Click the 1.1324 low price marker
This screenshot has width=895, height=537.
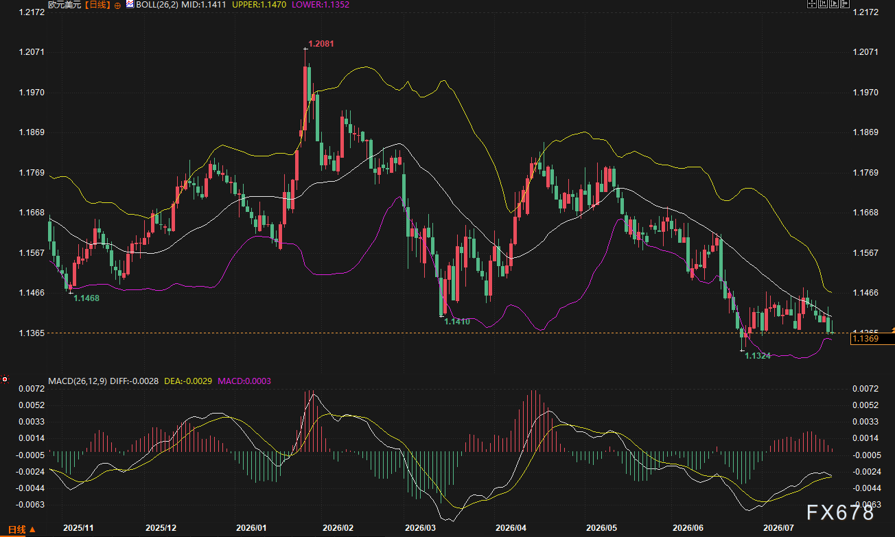pos(758,355)
